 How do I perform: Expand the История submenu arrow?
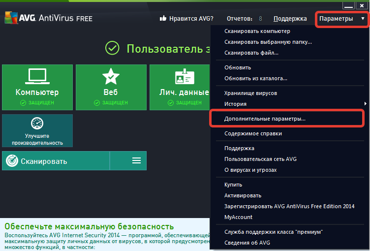pyautogui.click(x=365, y=104)
